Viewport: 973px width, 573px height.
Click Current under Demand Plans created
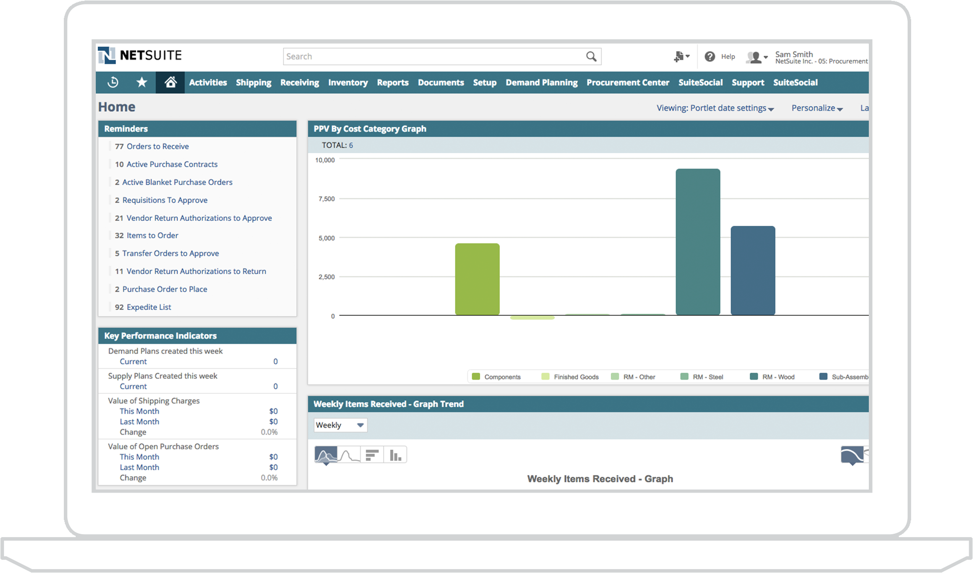tap(133, 361)
